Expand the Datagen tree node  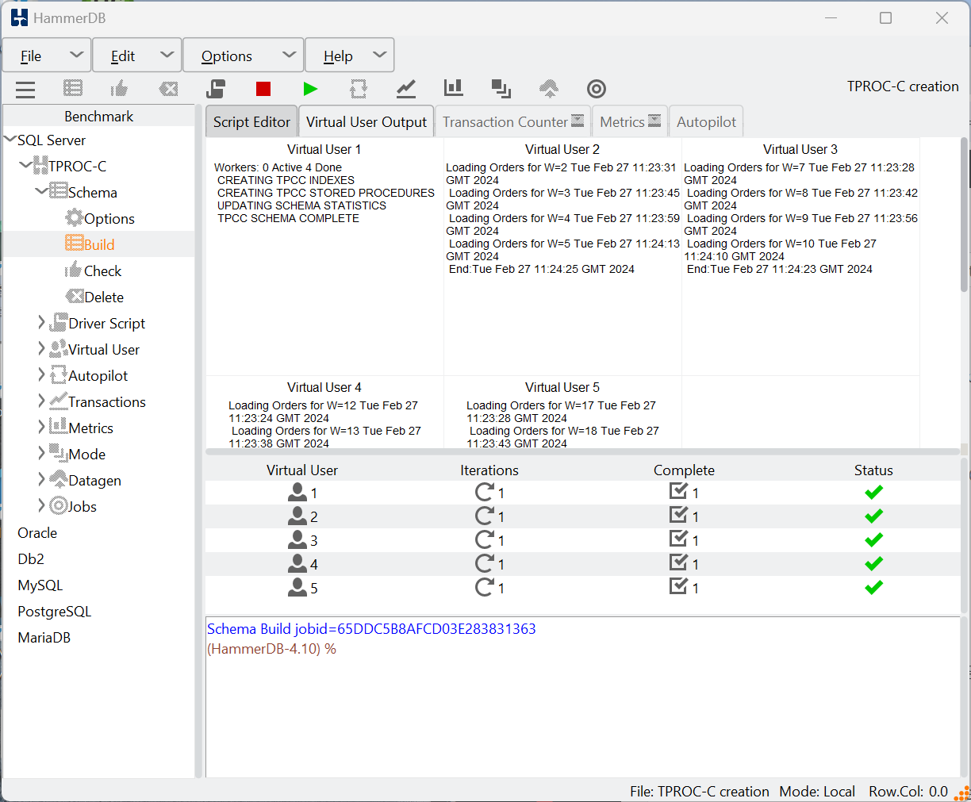[x=41, y=479]
